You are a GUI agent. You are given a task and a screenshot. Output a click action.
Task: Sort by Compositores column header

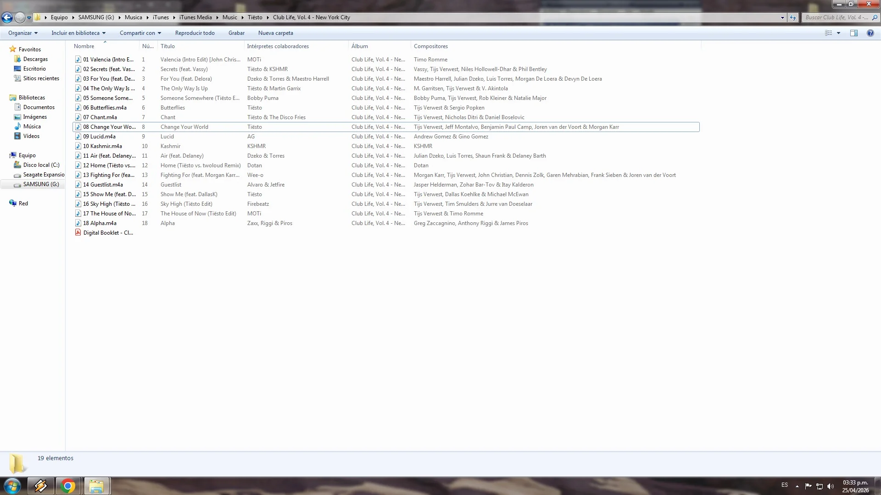430,46
